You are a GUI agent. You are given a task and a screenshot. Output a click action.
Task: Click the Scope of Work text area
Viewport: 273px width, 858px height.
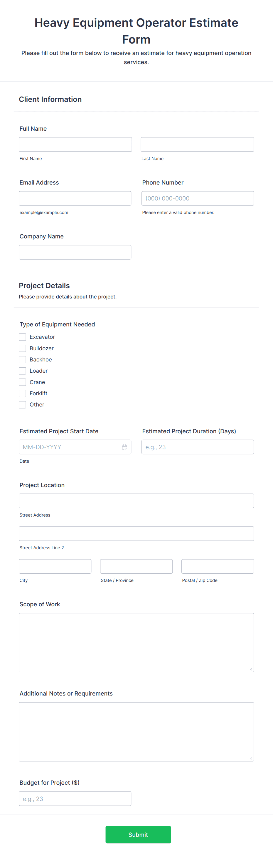click(136, 642)
